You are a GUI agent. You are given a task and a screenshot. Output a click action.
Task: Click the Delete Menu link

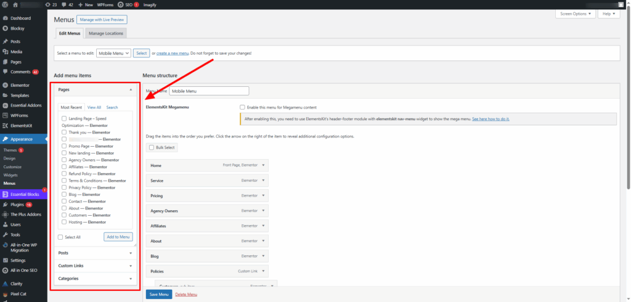click(186, 295)
